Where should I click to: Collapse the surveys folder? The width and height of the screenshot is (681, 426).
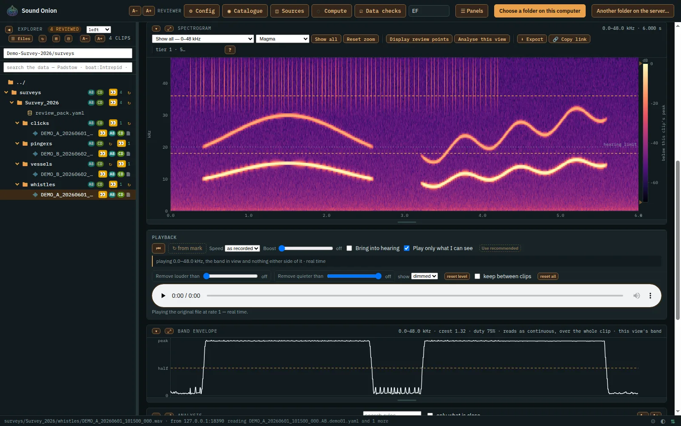coord(6,92)
